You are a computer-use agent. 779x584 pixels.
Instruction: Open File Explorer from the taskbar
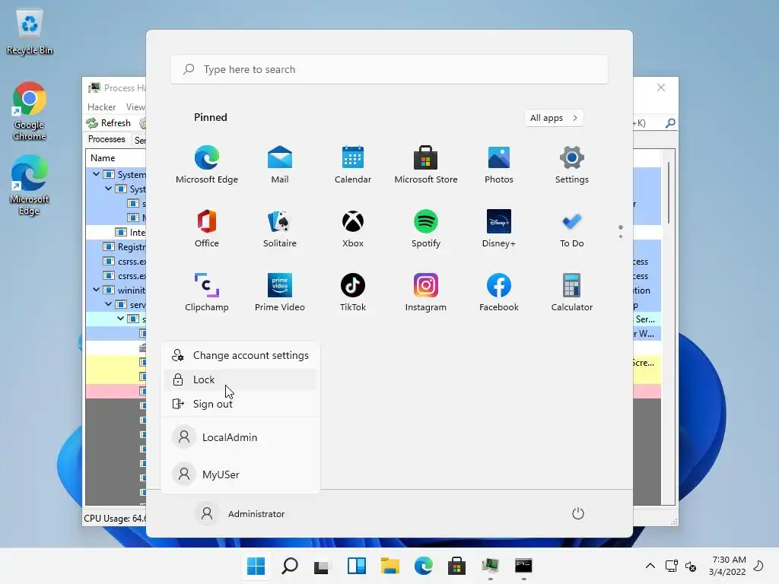coord(390,566)
